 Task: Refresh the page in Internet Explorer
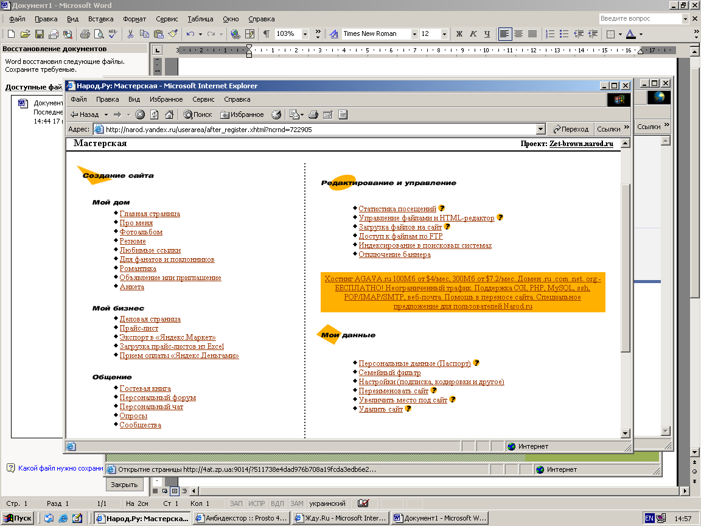154,114
